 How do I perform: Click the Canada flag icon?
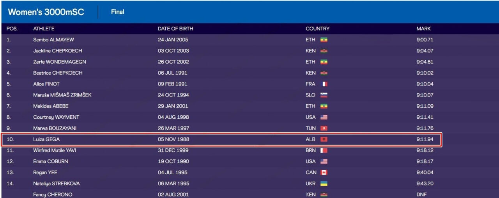point(324,173)
